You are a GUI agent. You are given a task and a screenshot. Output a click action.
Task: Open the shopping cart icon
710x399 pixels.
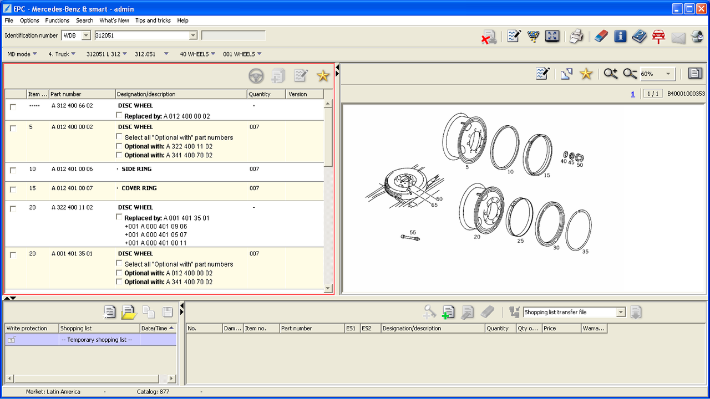pyautogui.click(x=533, y=37)
